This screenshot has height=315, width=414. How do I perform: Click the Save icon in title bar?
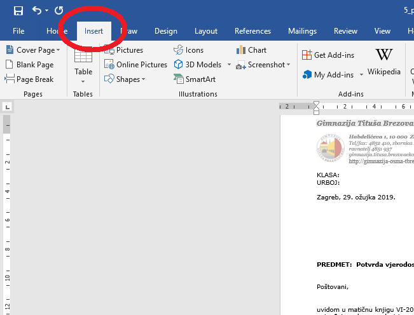(x=18, y=11)
